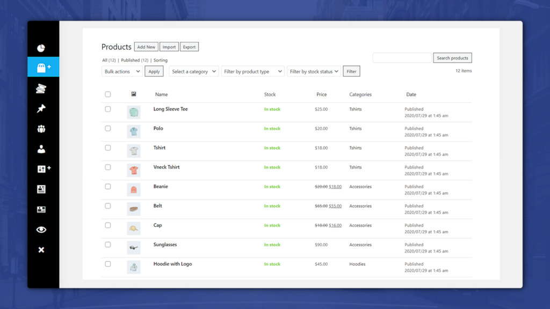This screenshot has height=309, width=550.
Task: Focus the product search input field
Action: tap(402, 58)
